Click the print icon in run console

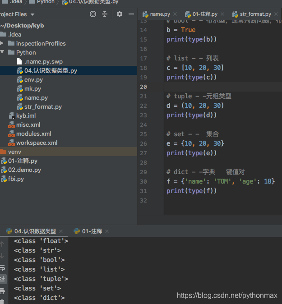pos(2,291)
